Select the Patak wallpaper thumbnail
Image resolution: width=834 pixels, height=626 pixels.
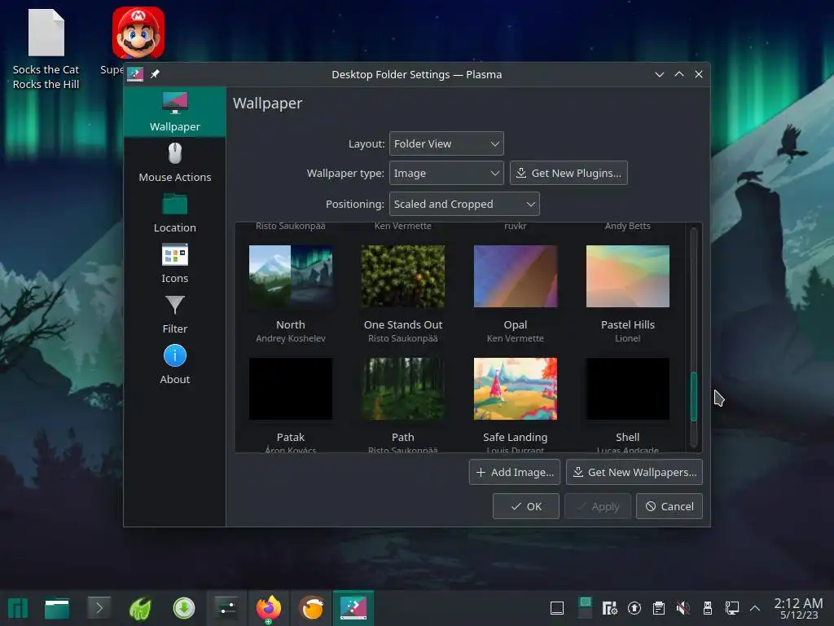(x=291, y=389)
